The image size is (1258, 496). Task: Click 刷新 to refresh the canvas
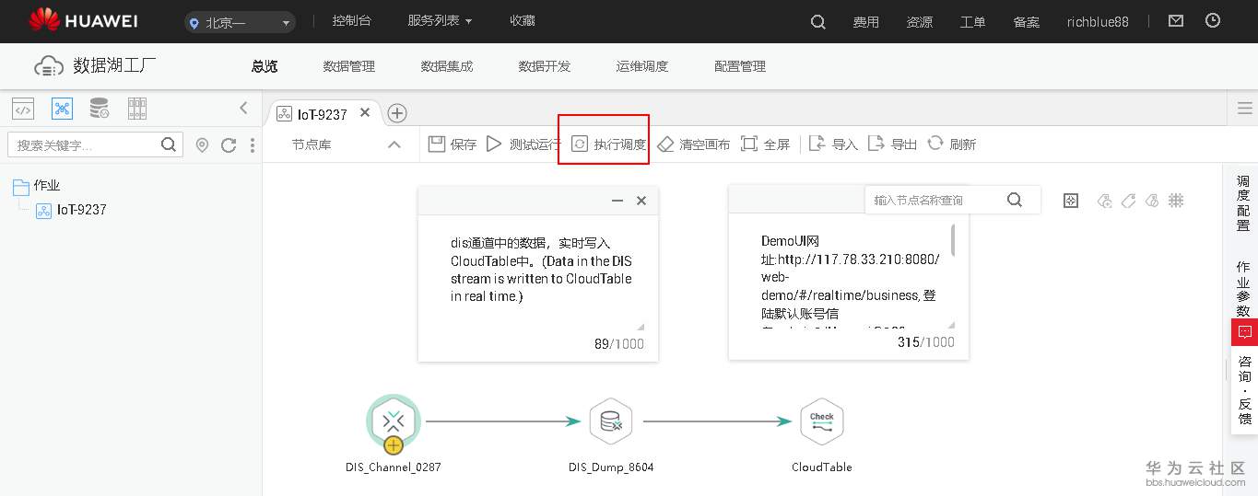tap(952, 144)
